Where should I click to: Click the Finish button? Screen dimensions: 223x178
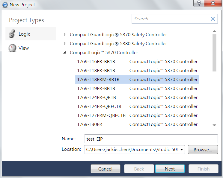pyautogui.click(x=204, y=169)
